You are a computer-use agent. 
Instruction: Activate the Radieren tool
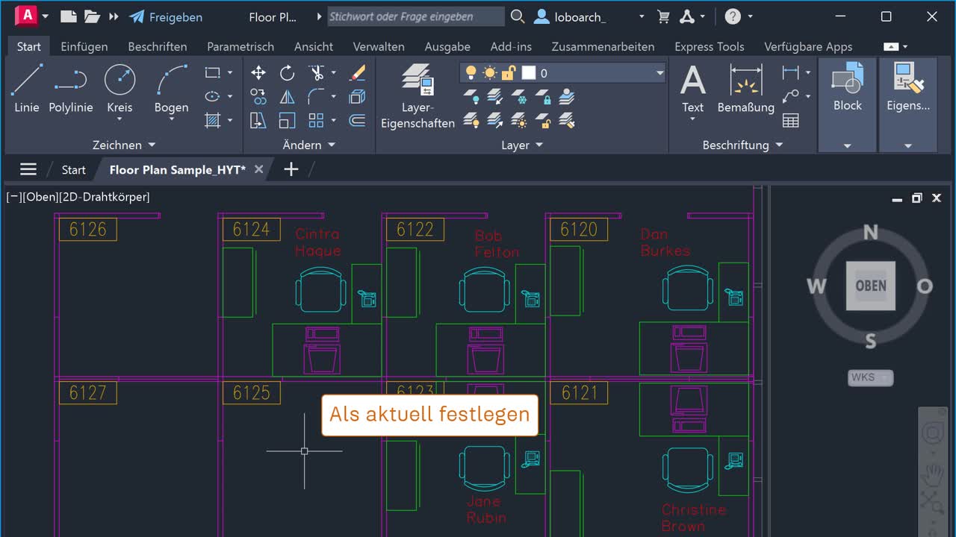point(356,72)
